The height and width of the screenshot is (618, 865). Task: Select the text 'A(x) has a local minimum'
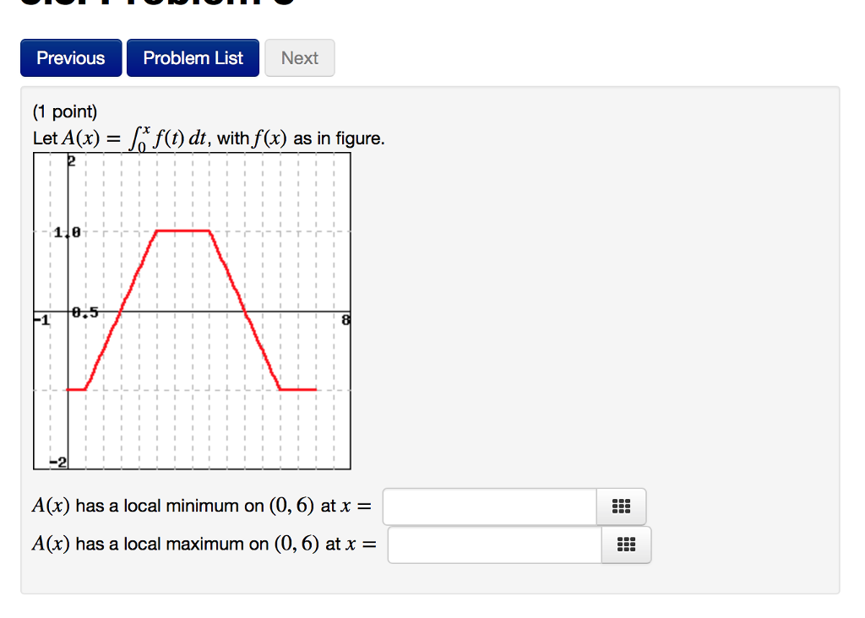tap(135, 505)
